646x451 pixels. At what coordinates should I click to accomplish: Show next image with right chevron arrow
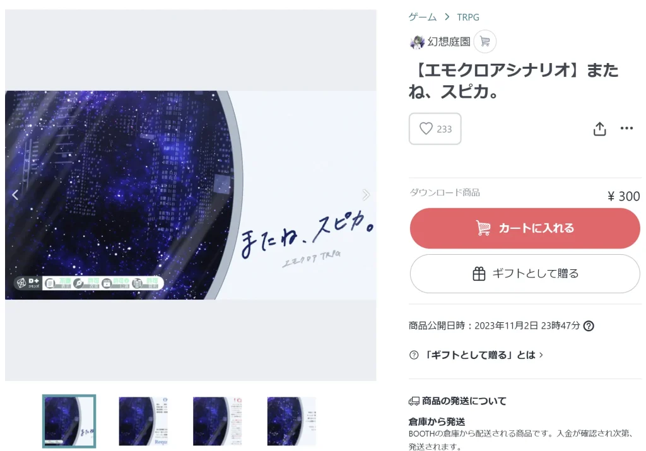pyautogui.click(x=365, y=195)
